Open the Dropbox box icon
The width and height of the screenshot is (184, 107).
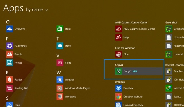pos(118,88)
